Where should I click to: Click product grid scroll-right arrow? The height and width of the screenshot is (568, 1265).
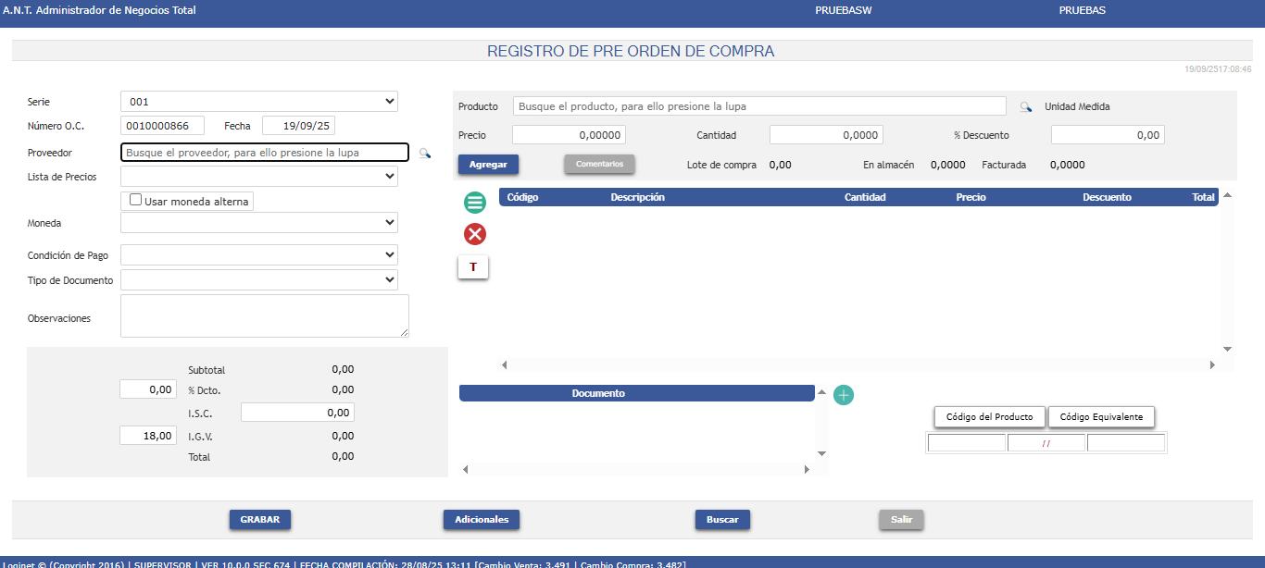pos(1212,365)
